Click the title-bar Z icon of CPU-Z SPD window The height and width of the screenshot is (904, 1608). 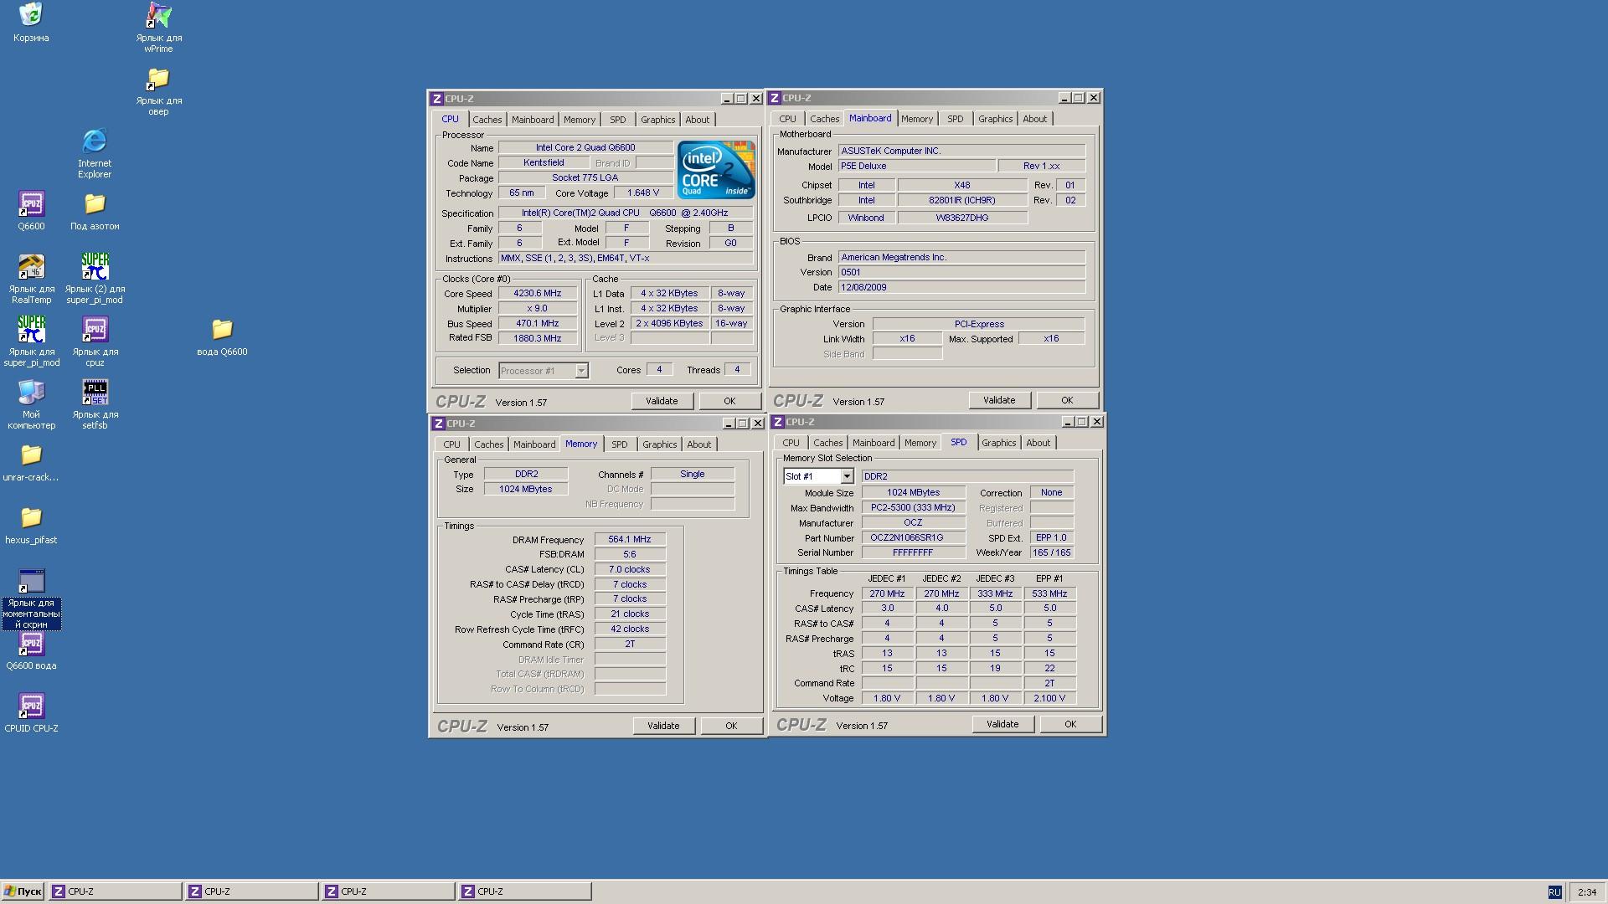click(778, 422)
